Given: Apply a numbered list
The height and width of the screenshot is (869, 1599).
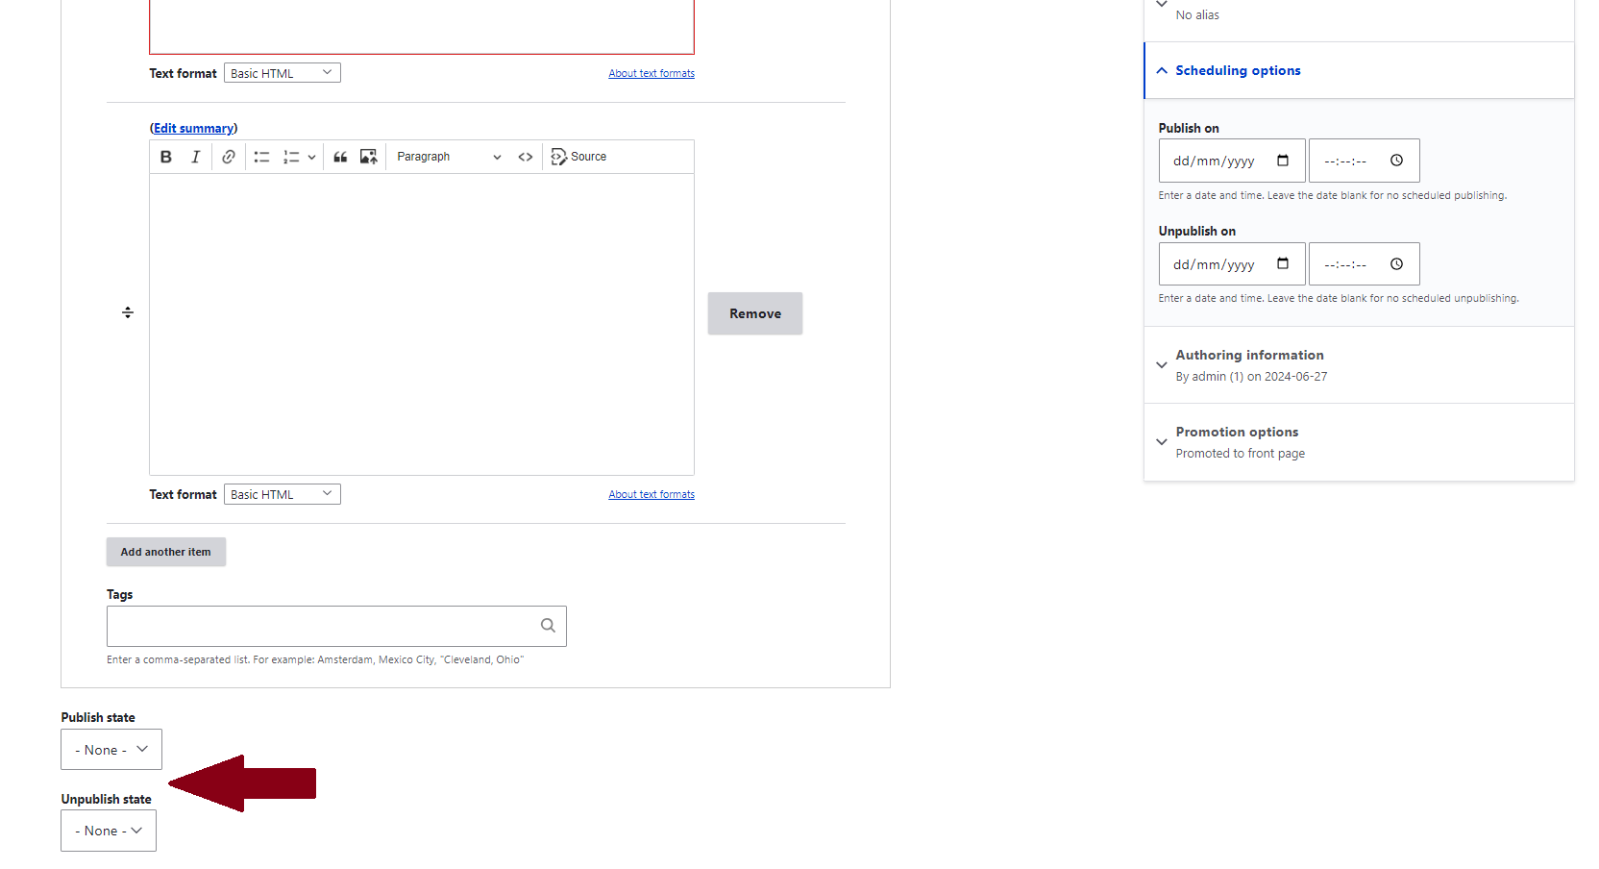Looking at the screenshot, I should pyautogui.click(x=292, y=156).
